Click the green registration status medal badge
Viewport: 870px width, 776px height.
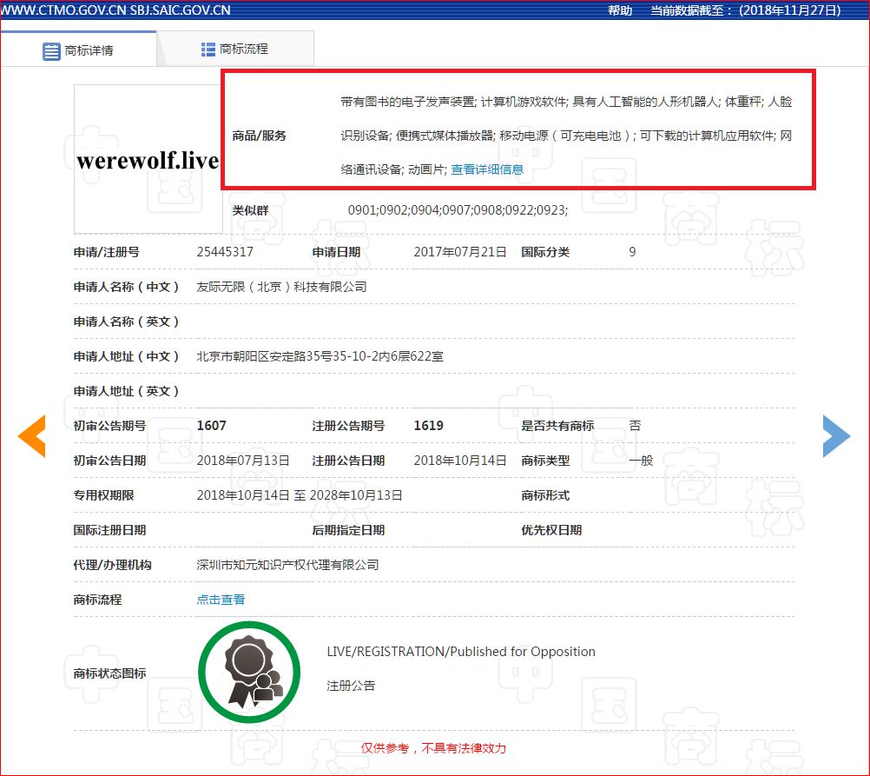249,672
